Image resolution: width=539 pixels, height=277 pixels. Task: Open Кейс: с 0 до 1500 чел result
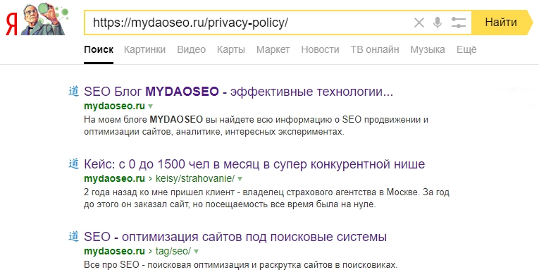click(x=254, y=164)
